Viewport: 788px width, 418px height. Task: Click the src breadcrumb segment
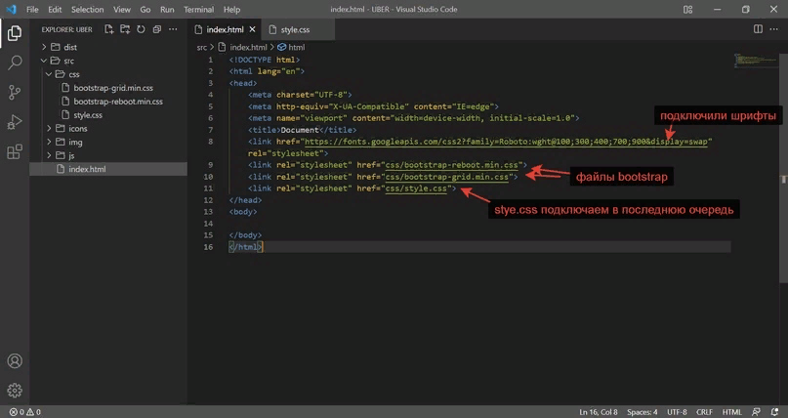201,47
